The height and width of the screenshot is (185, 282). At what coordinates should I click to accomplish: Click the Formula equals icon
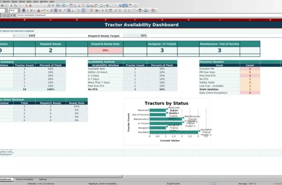14,15
